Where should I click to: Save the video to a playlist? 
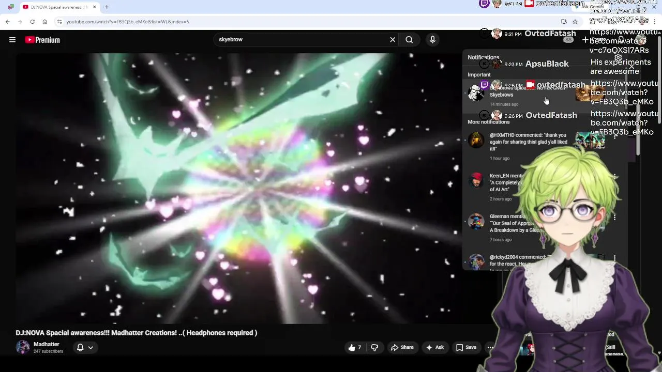pos(466,348)
